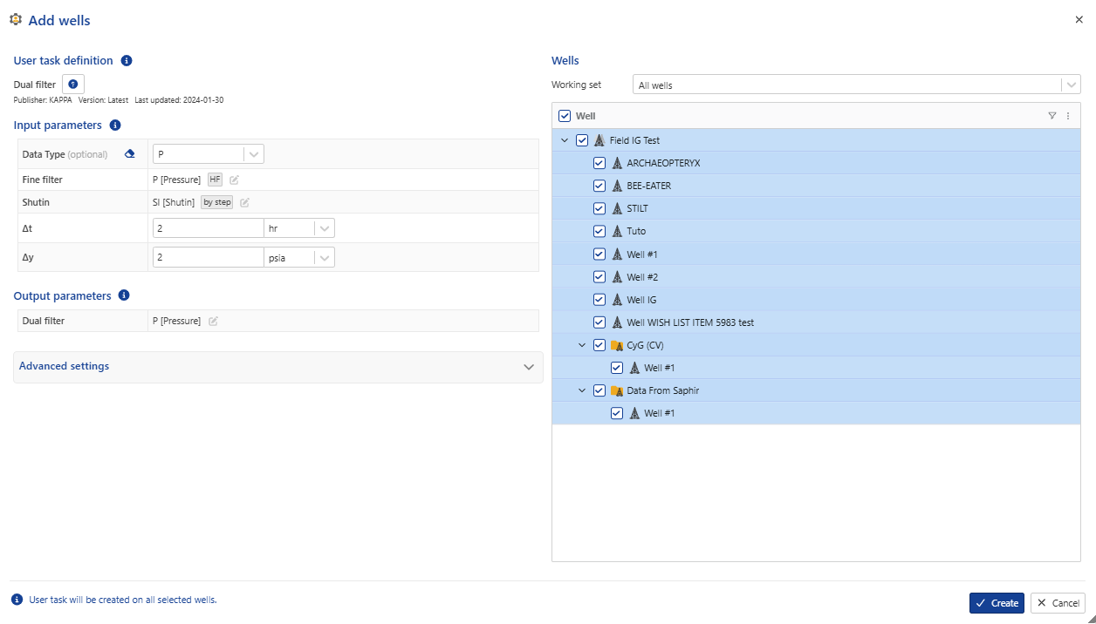
Task: Uncheck the BEE-EATER well
Action: [599, 185]
